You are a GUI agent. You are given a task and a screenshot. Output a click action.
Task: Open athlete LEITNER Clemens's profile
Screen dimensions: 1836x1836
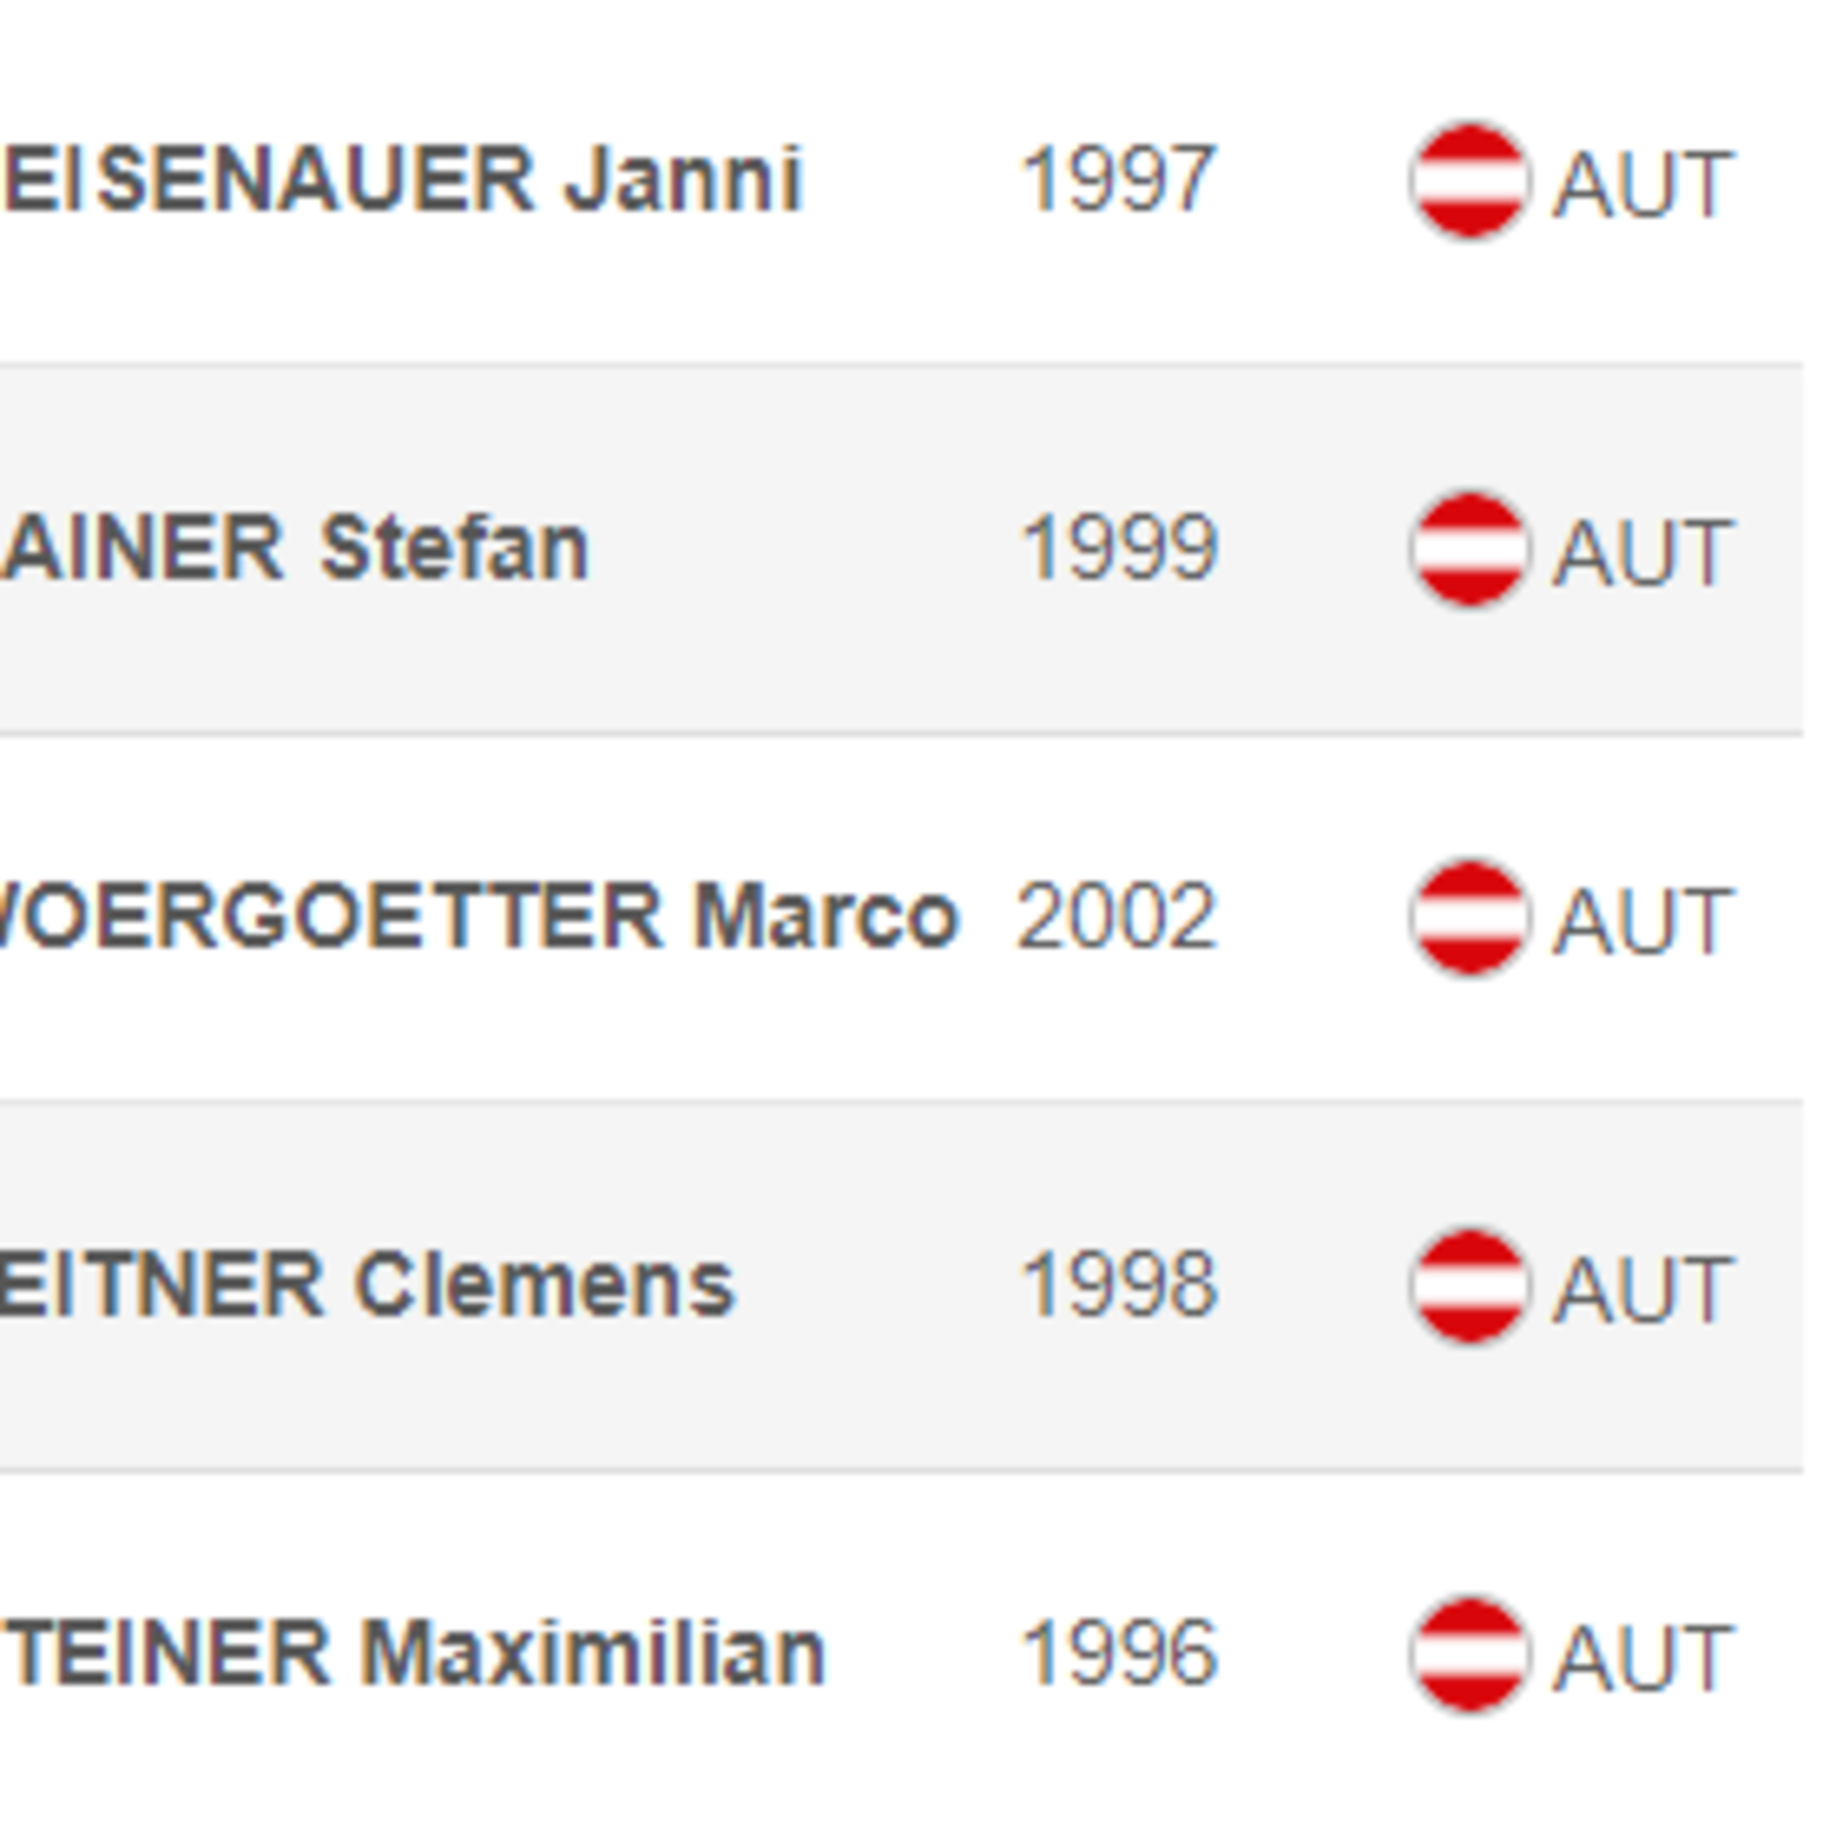click(368, 1285)
